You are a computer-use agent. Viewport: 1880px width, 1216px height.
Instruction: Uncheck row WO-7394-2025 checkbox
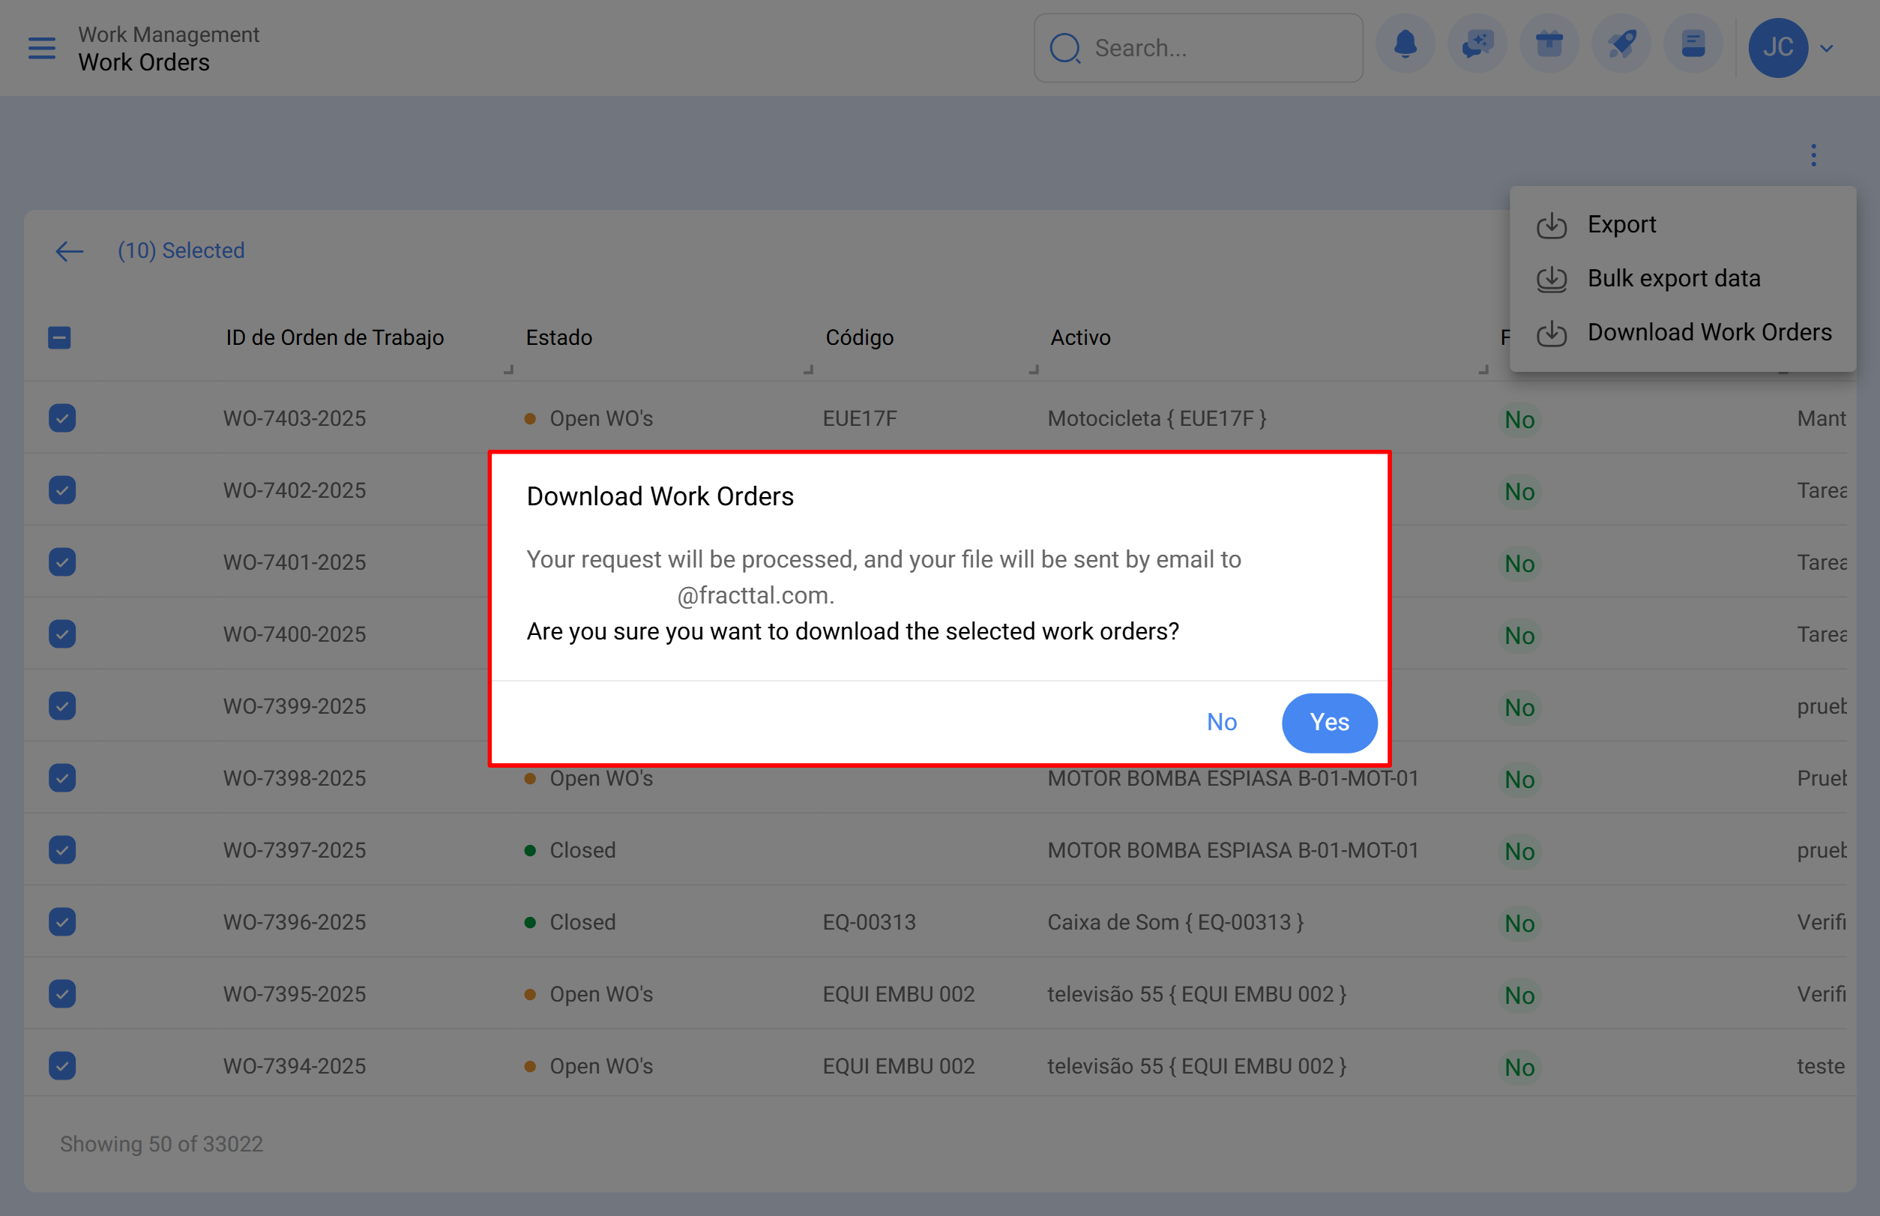pyautogui.click(x=61, y=1066)
